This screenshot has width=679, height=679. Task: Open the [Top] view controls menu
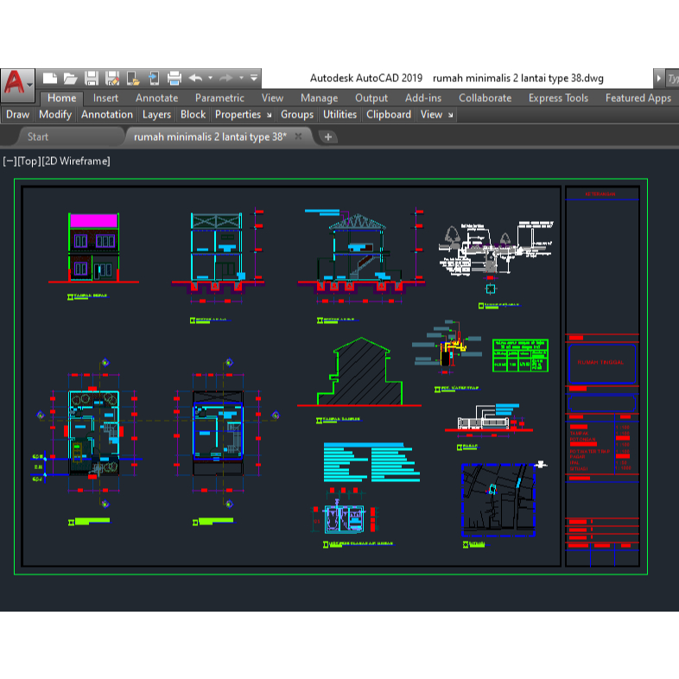pyautogui.click(x=29, y=162)
